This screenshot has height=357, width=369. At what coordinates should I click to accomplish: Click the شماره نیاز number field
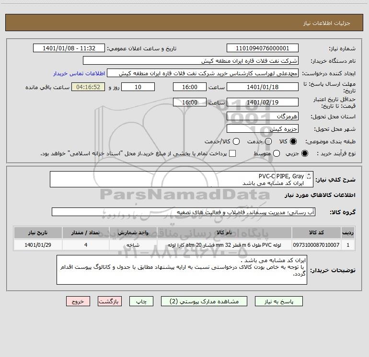[x=263, y=48]
